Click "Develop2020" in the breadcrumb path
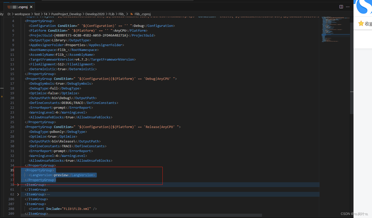This screenshot has height=218, width=372. [x=95, y=14]
